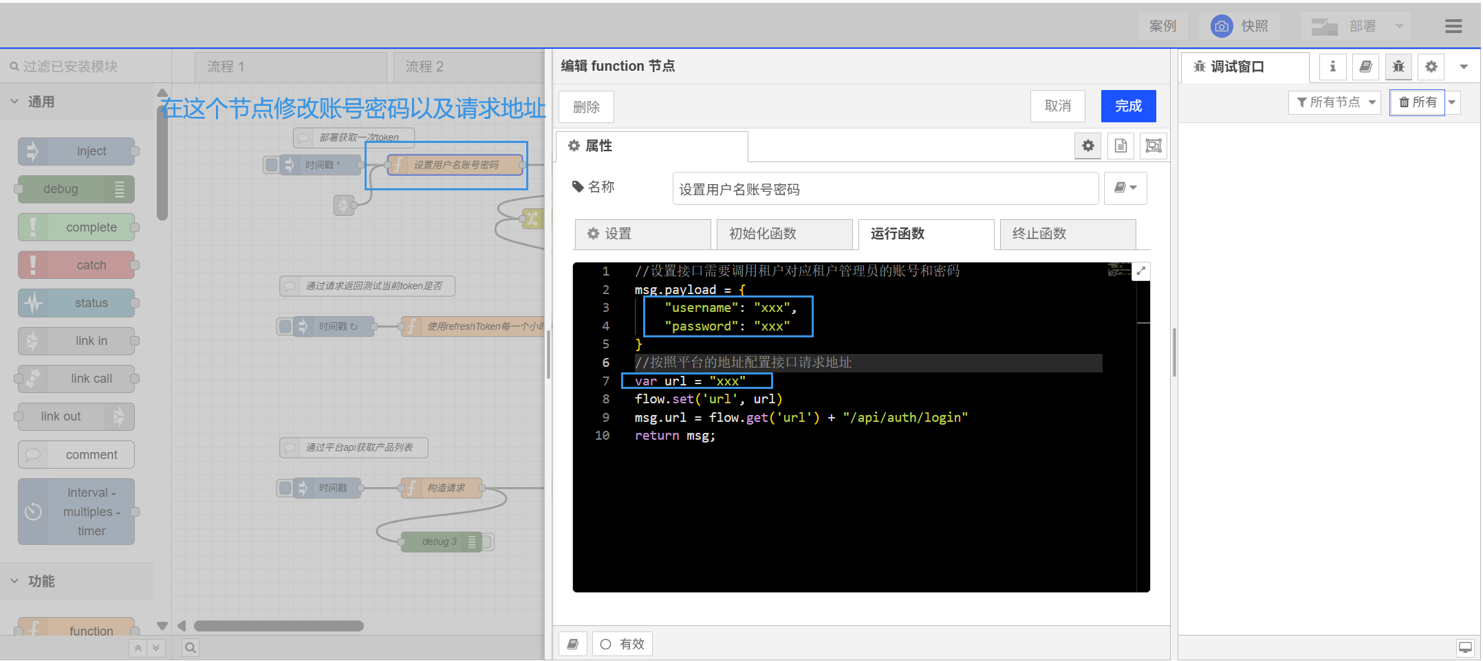Open dropdown arrow beside clear 所有 button
This screenshot has width=1483, height=661.
click(x=1452, y=102)
